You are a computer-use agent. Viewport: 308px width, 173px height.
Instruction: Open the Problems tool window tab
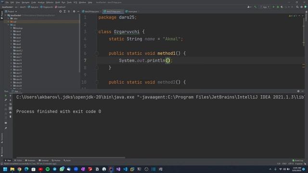pyautogui.click(x=30, y=161)
